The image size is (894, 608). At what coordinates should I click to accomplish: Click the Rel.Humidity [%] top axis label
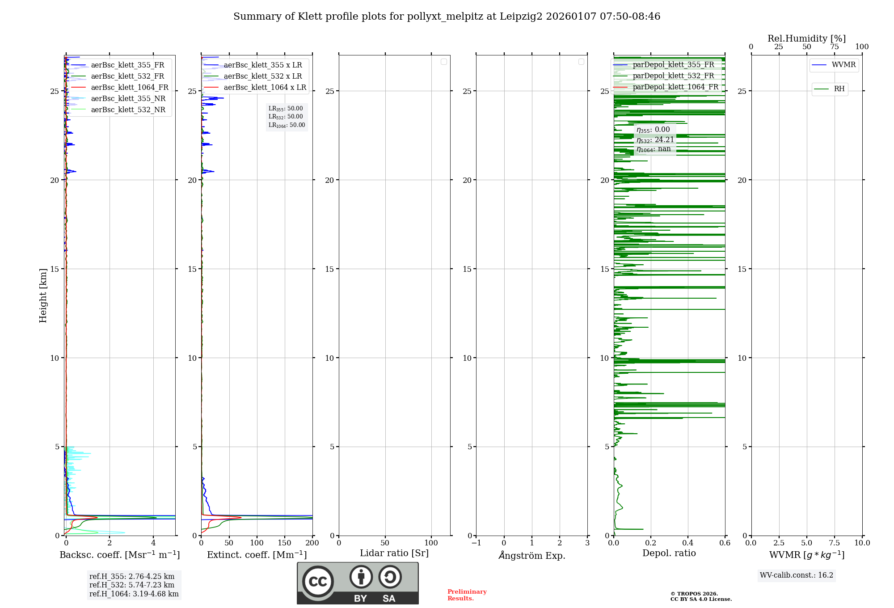[806, 38]
